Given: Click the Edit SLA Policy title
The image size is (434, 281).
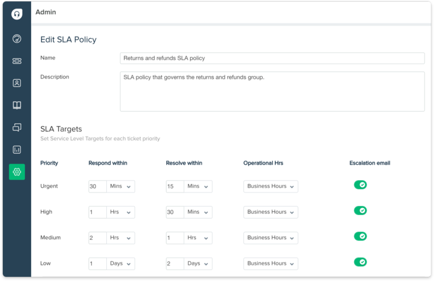Looking at the screenshot, I should pyautogui.click(x=68, y=40).
